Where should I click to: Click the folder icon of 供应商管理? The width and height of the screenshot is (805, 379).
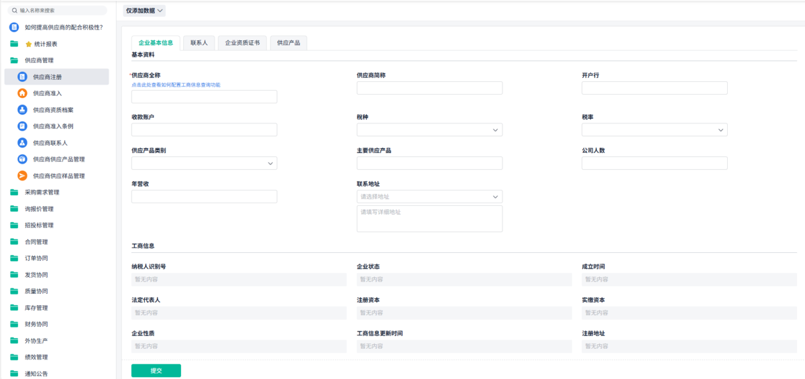(x=14, y=60)
